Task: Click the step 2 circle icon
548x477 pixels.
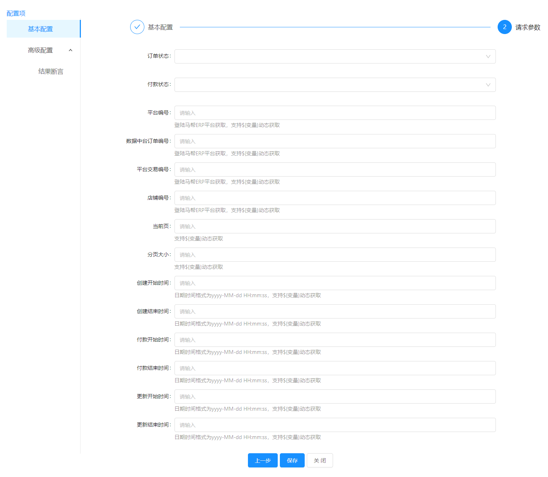Action: tap(504, 27)
